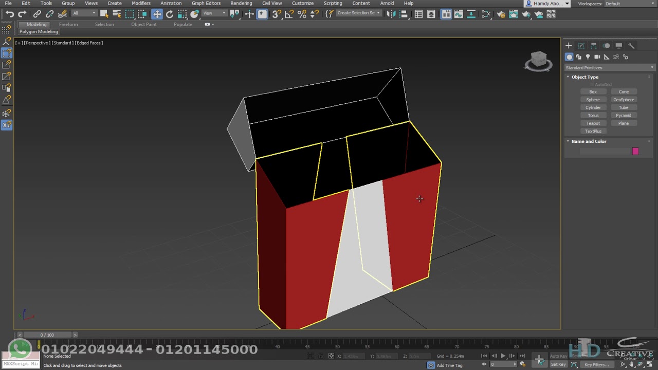
Task: Click the Teapot object button
Action: click(x=593, y=123)
